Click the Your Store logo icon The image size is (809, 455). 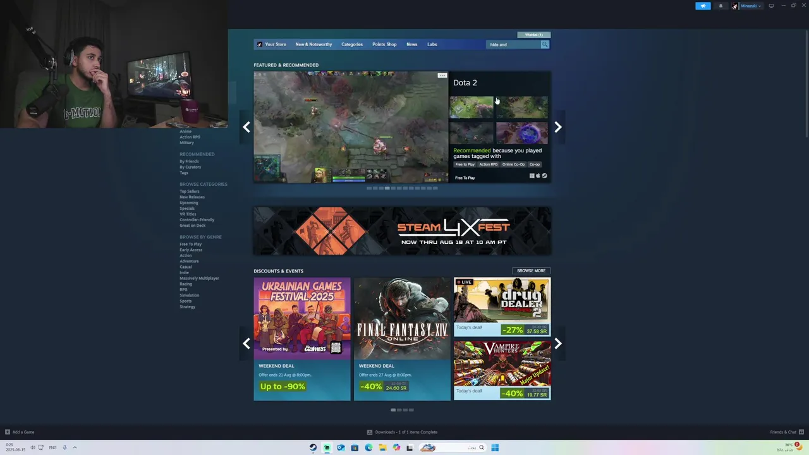click(259, 44)
